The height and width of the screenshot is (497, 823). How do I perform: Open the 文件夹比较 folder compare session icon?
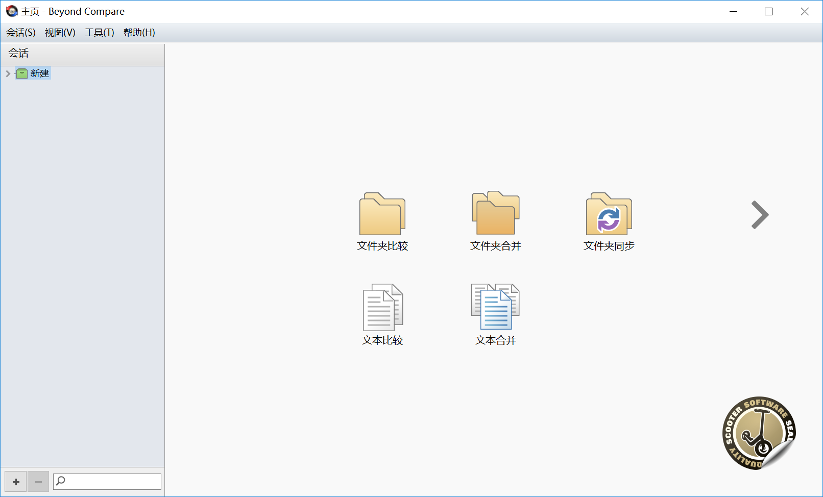pos(382,214)
